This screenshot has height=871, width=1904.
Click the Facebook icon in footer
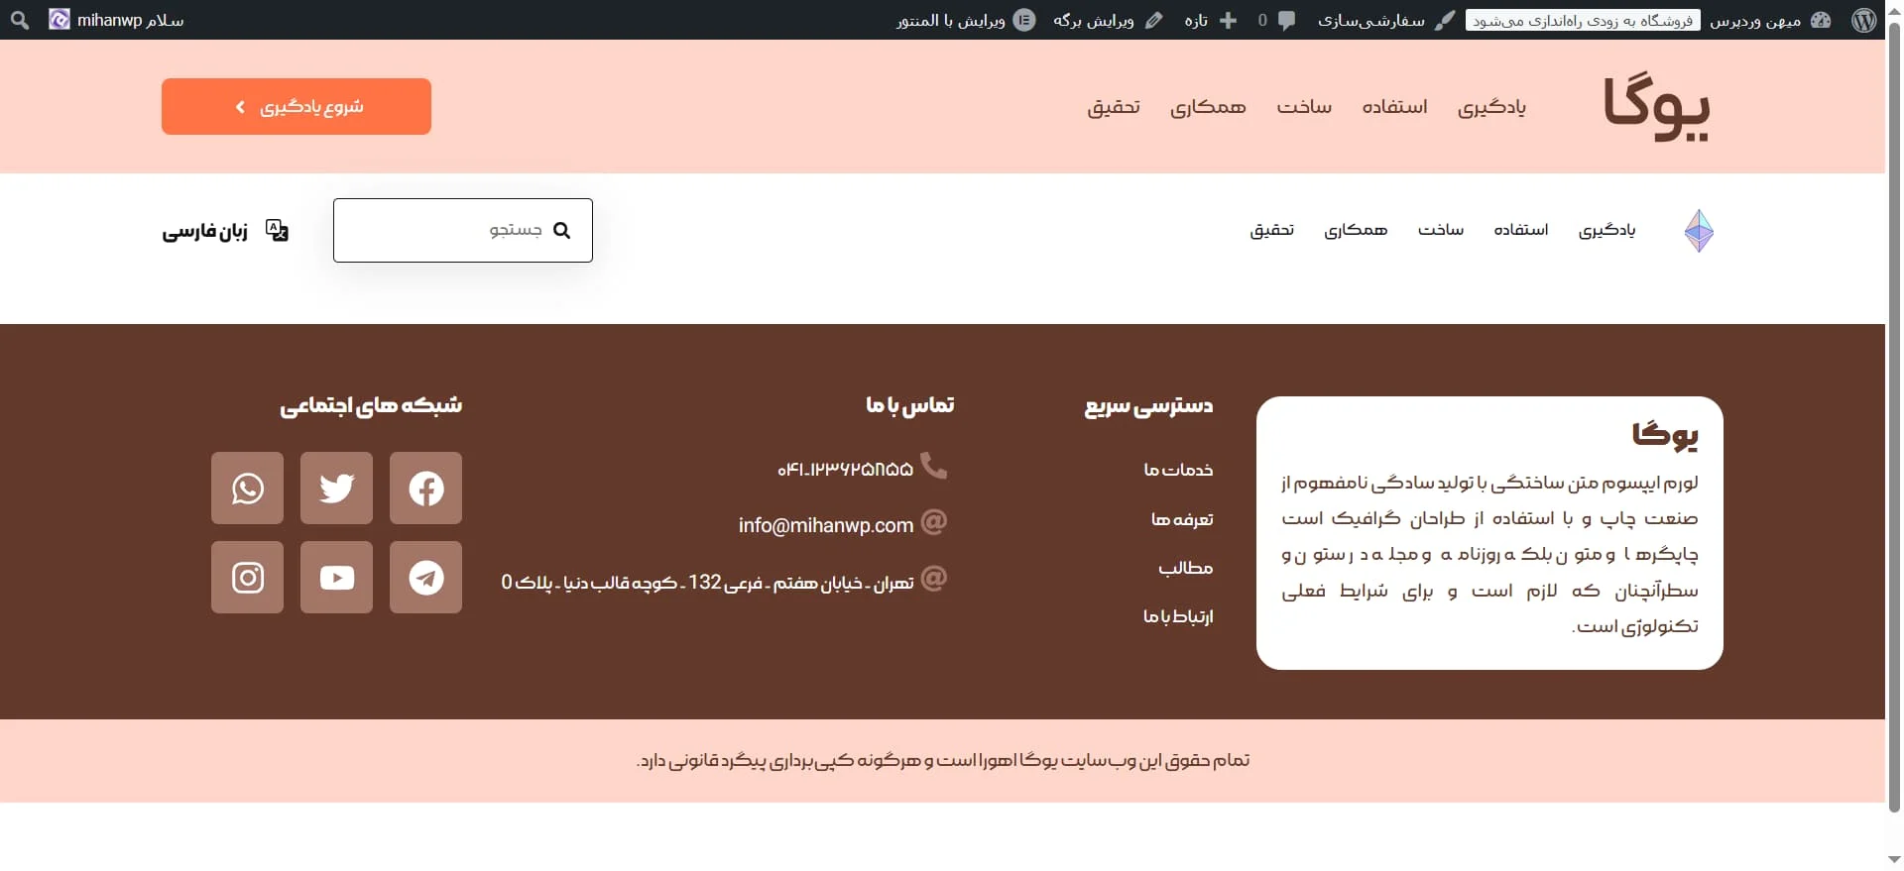tap(425, 489)
